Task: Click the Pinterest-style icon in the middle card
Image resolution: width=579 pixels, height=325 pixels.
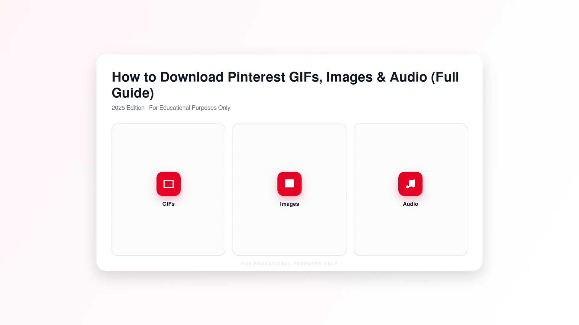Action: (289, 184)
